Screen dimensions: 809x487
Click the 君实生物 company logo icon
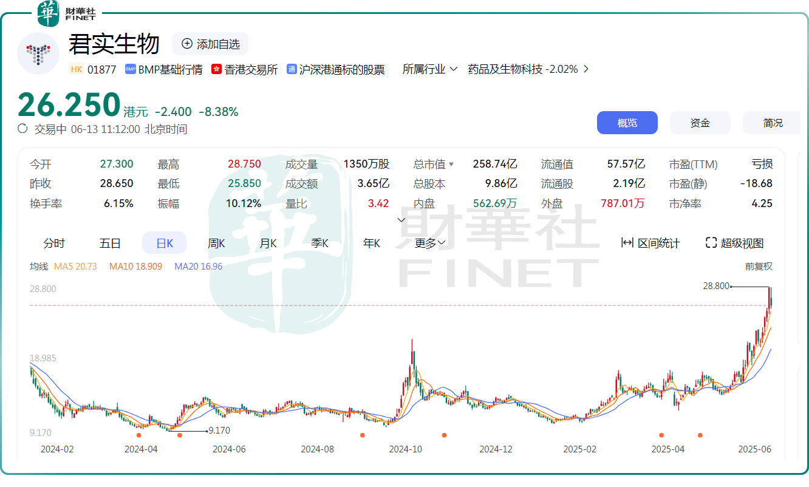point(38,53)
